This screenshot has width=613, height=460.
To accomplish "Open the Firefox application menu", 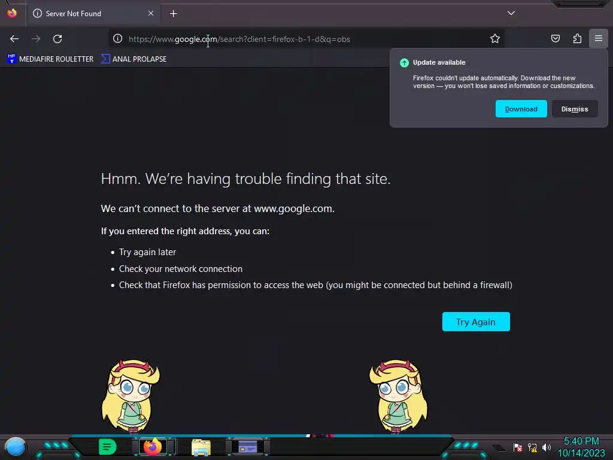I will coord(599,38).
